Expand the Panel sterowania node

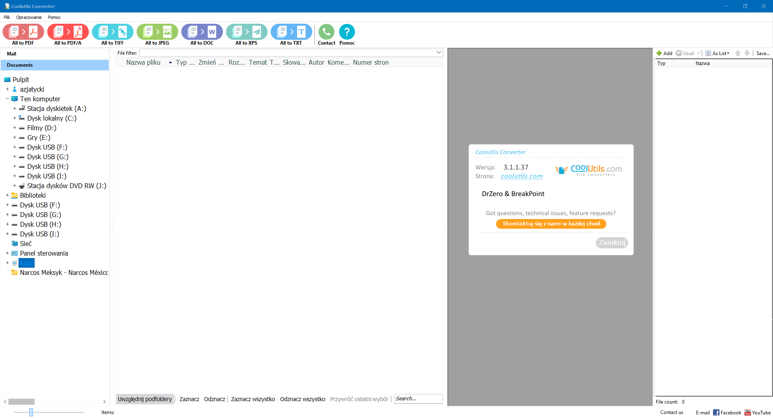tap(7, 253)
